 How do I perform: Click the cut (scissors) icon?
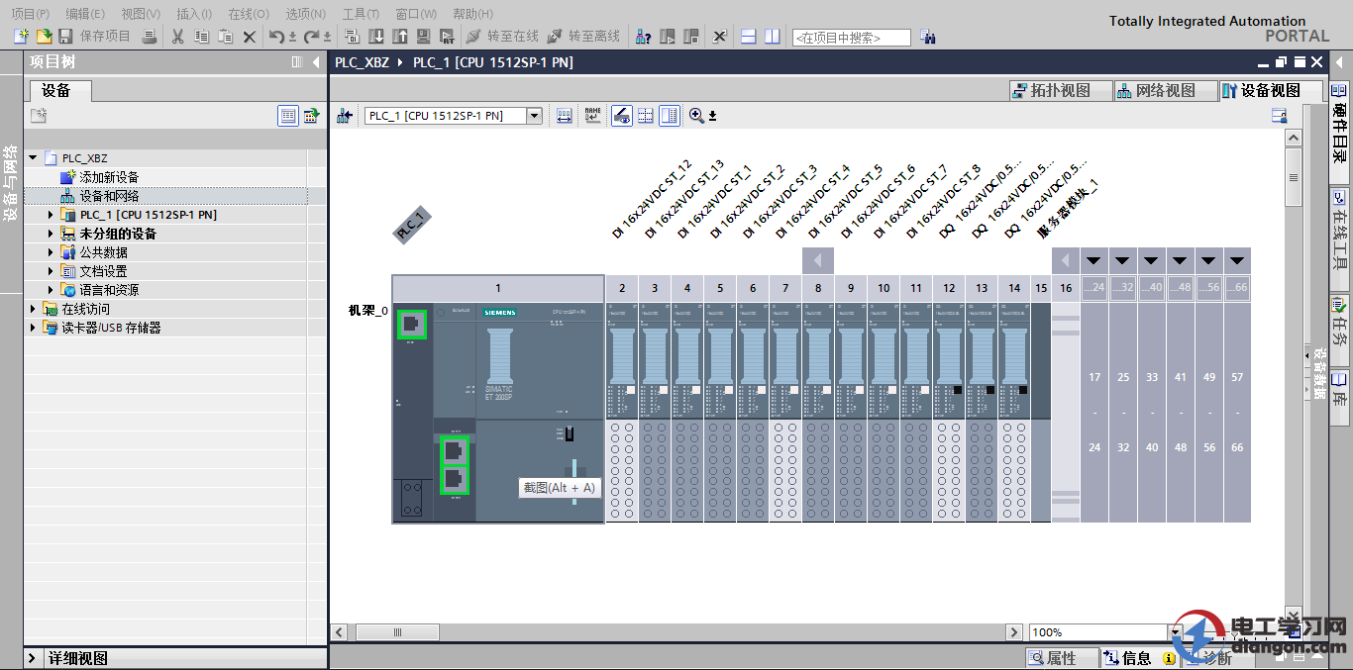[178, 37]
